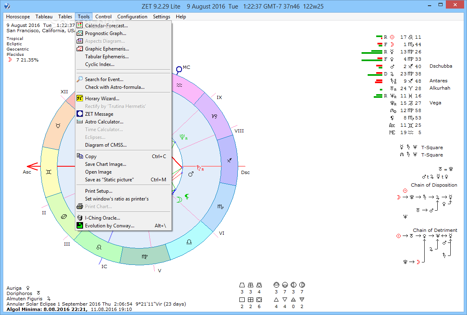Open the Control menu
The width and height of the screenshot is (467, 315).
(103, 17)
